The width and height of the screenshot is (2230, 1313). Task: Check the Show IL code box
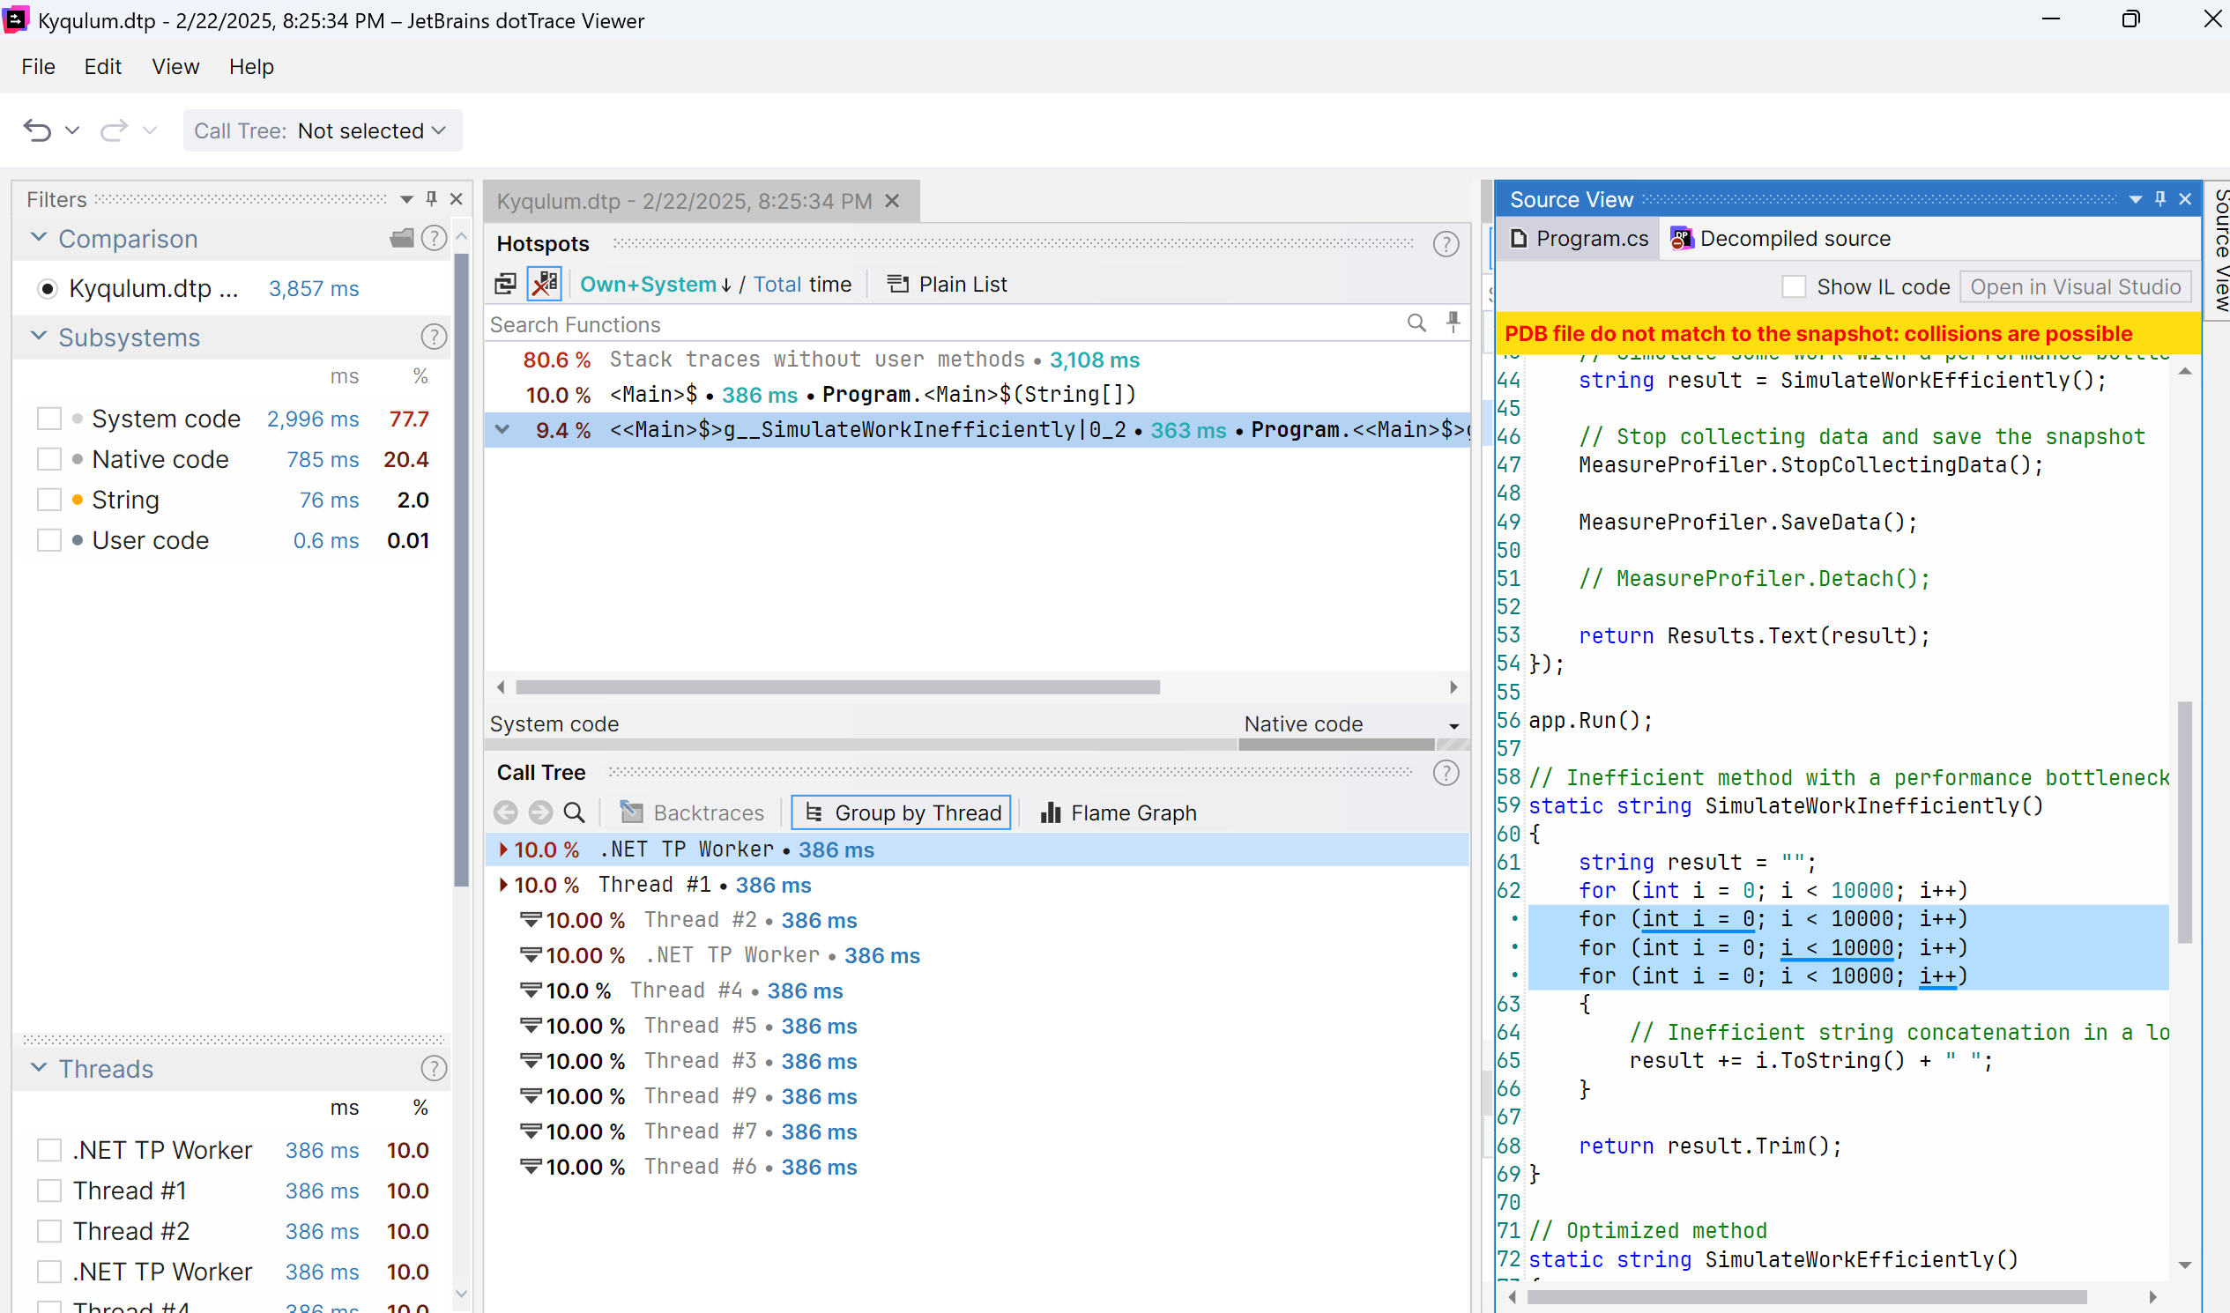pyautogui.click(x=1793, y=286)
